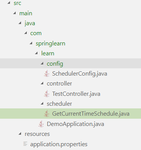Click the Java icon beside TestController.java
The width and height of the screenshot is (141, 150).
coord(47,94)
